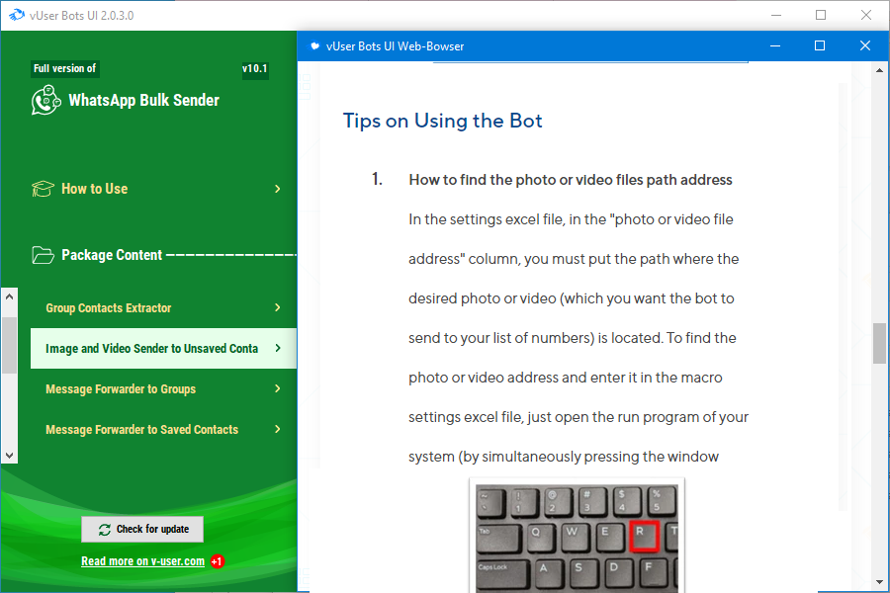Click the web browser scroll down arrow
The height and width of the screenshot is (593, 890).
(x=879, y=582)
